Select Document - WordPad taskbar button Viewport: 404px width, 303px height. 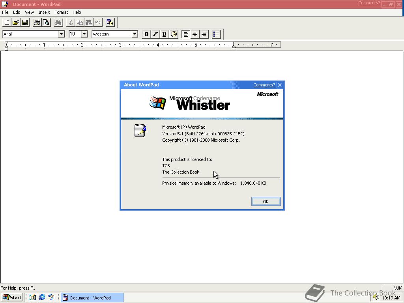pyautogui.click(x=92, y=297)
